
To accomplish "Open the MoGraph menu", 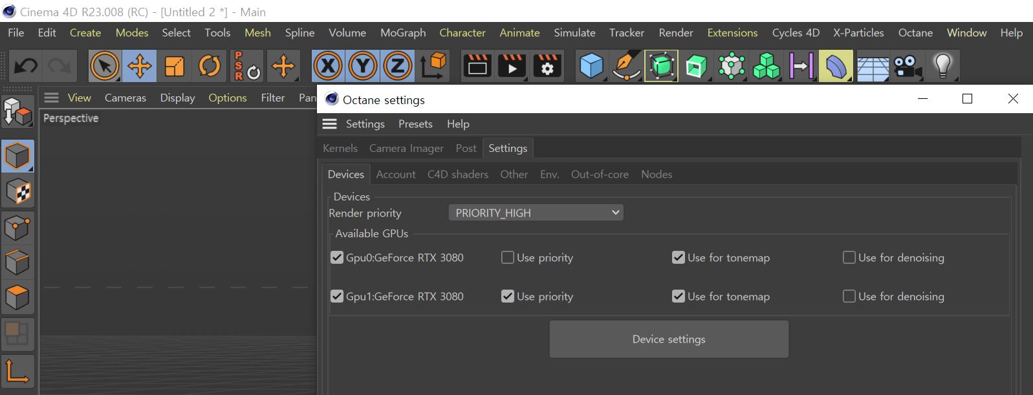I will (403, 32).
